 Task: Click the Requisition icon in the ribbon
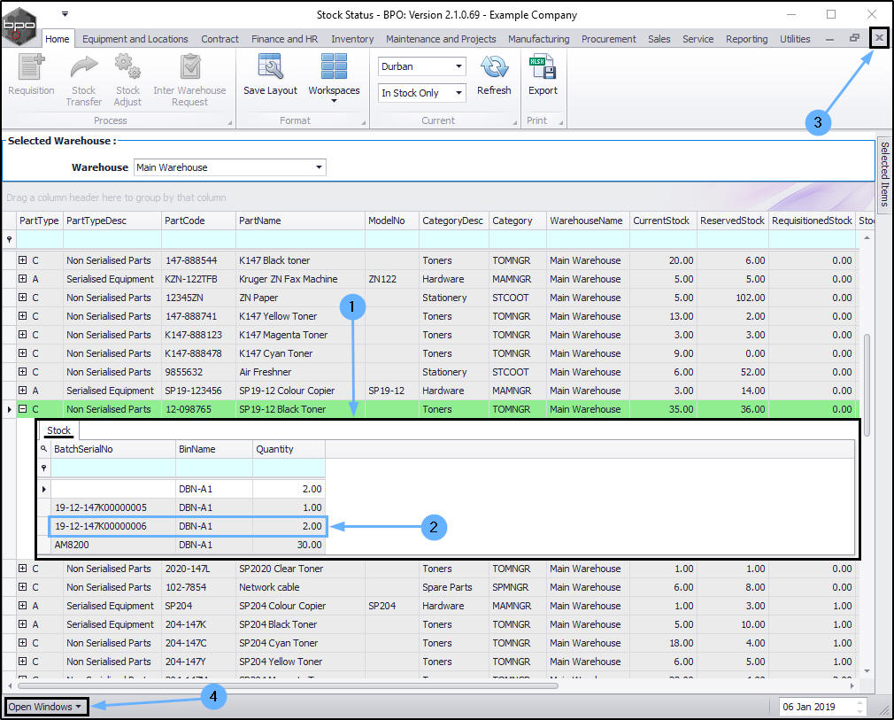tap(31, 68)
